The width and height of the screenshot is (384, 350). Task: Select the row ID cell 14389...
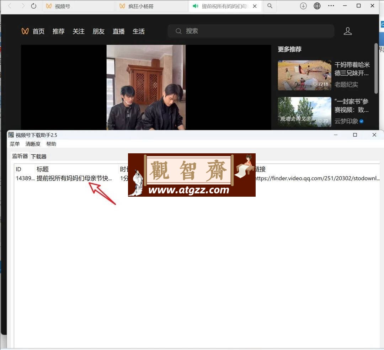(25, 178)
